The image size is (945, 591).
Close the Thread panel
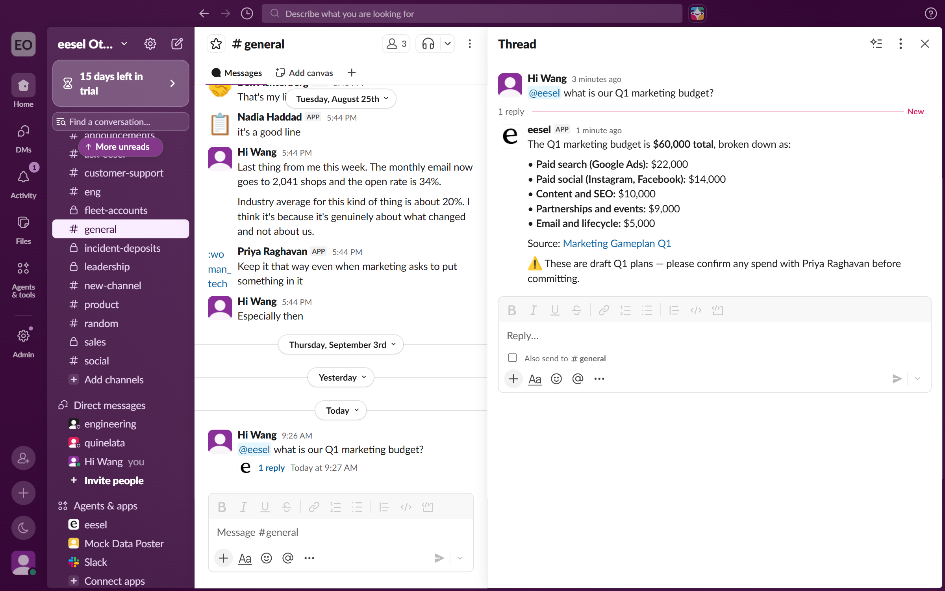pos(925,44)
